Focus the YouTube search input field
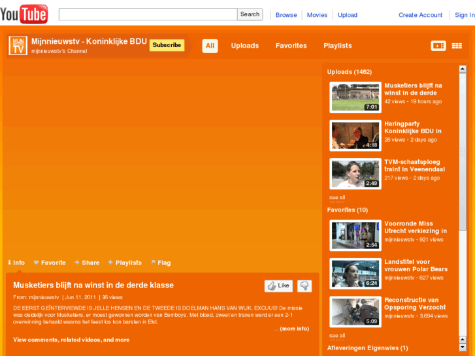Image resolution: width=475 pixels, height=356 pixels. [148, 14]
